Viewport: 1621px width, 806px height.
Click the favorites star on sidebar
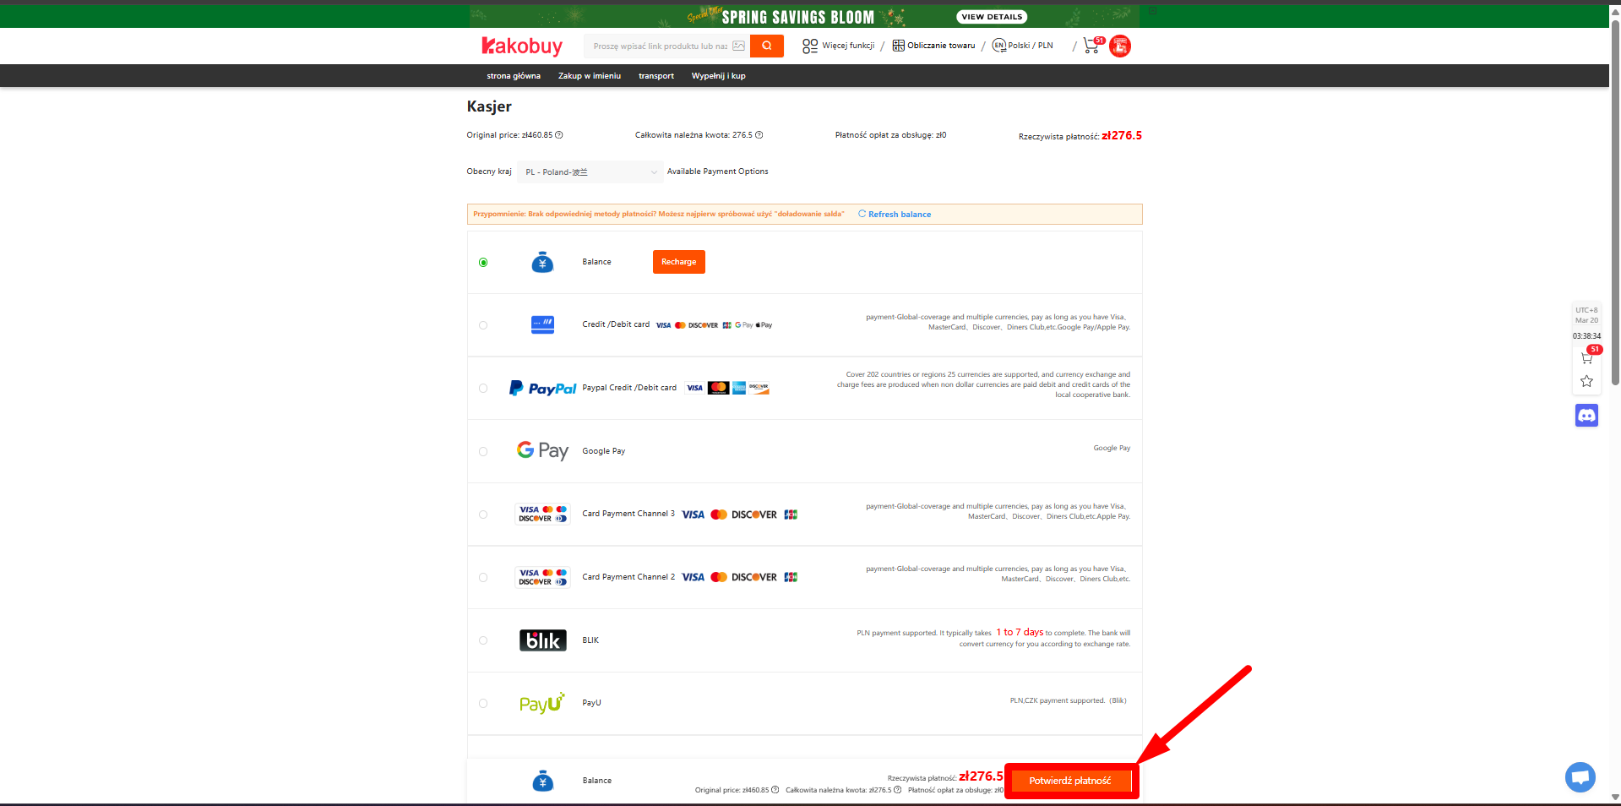pyautogui.click(x=1586, y=382)
